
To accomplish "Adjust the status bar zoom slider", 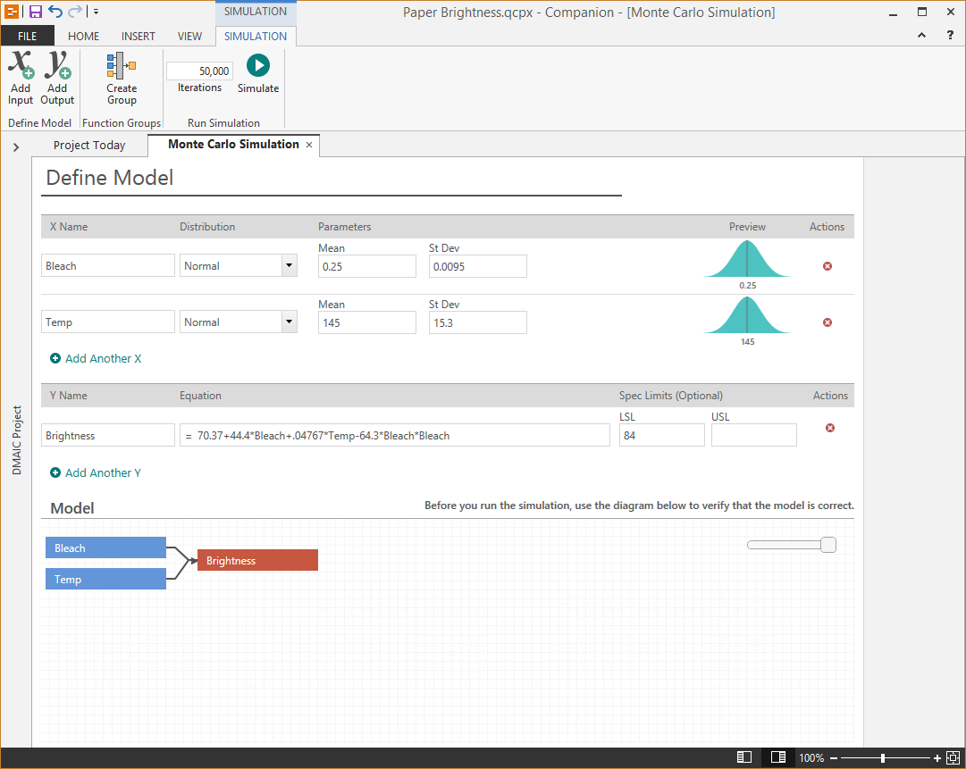I will (x=883, y=758).
